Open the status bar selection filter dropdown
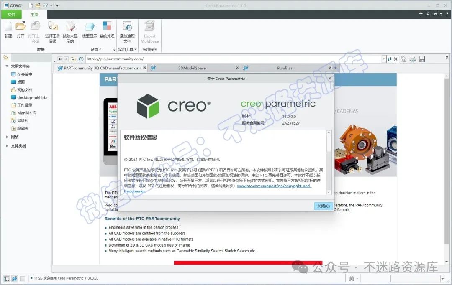This screenshot has height=285, width=452. (442, 278)
